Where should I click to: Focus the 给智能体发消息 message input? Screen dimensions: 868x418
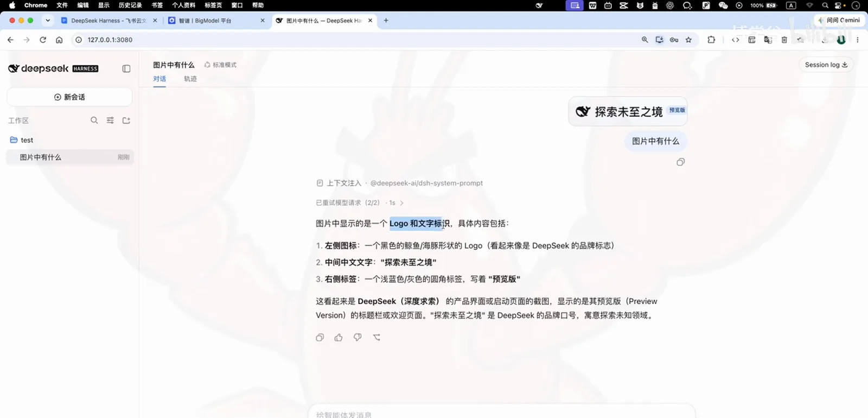click(x=501, y=414)
